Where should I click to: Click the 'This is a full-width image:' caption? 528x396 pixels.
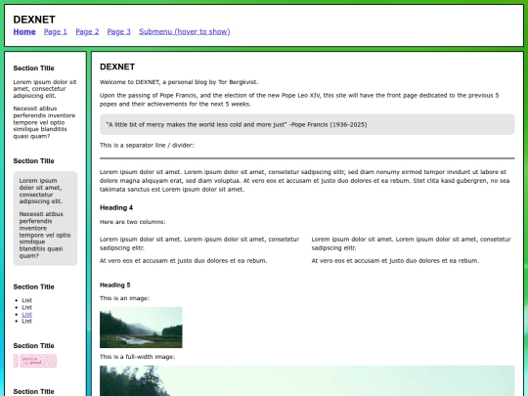(138, 357)
